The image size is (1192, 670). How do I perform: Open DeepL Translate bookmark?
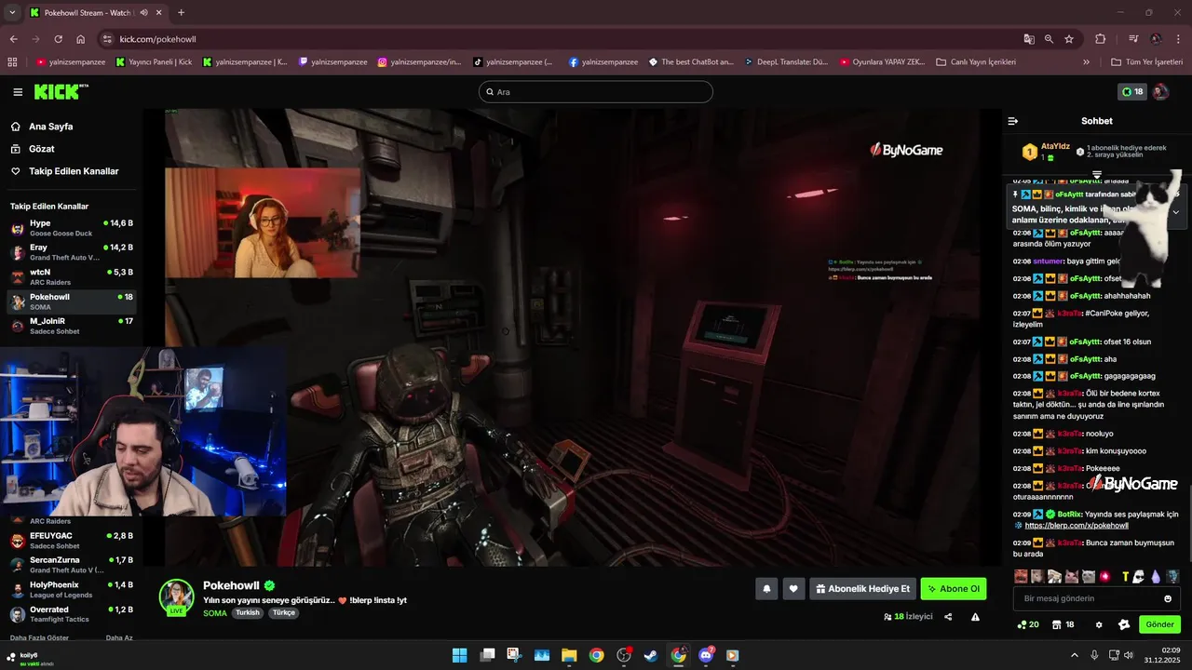coord(786,62)
